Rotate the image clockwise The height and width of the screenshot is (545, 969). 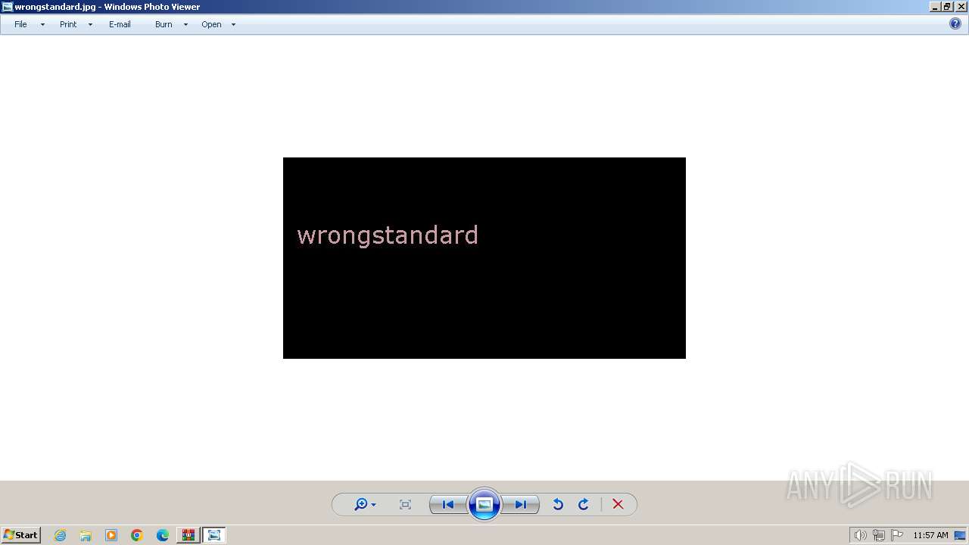click(584, 505)
